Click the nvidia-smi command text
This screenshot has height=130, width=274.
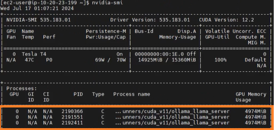[x=107, y=3]
